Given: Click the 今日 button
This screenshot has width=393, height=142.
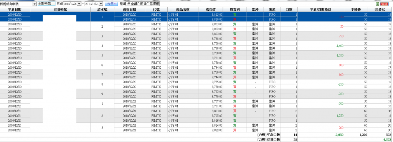Looking at the screenshot, I should (111, 4).
